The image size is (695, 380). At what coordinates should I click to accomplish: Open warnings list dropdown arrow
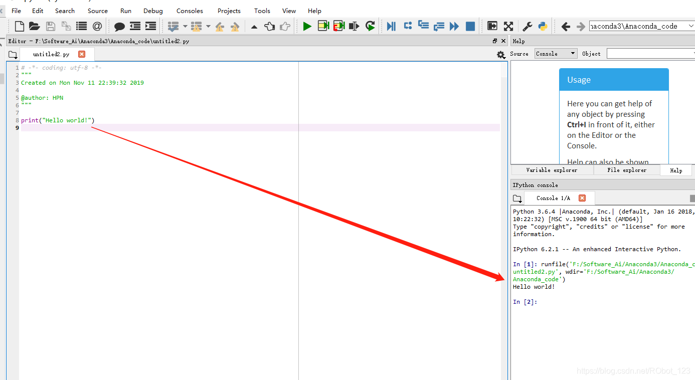(x=208, y=26)
